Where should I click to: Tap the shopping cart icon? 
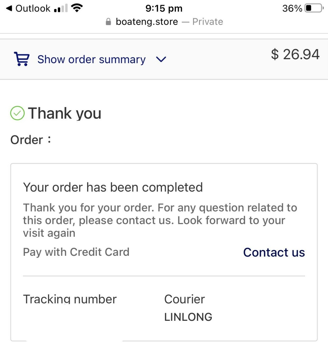(x=22, y=59)
